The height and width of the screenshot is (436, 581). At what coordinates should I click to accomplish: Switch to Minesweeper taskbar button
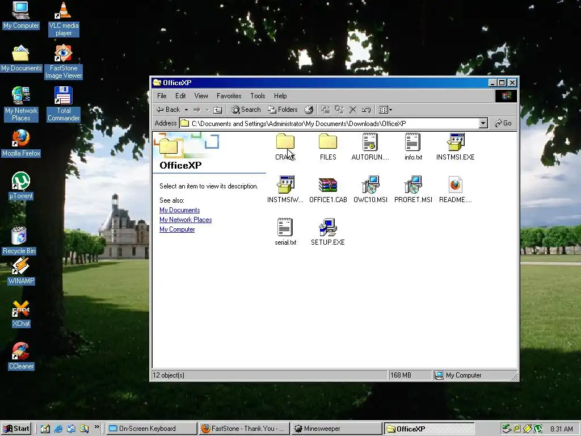coord(336,429)
